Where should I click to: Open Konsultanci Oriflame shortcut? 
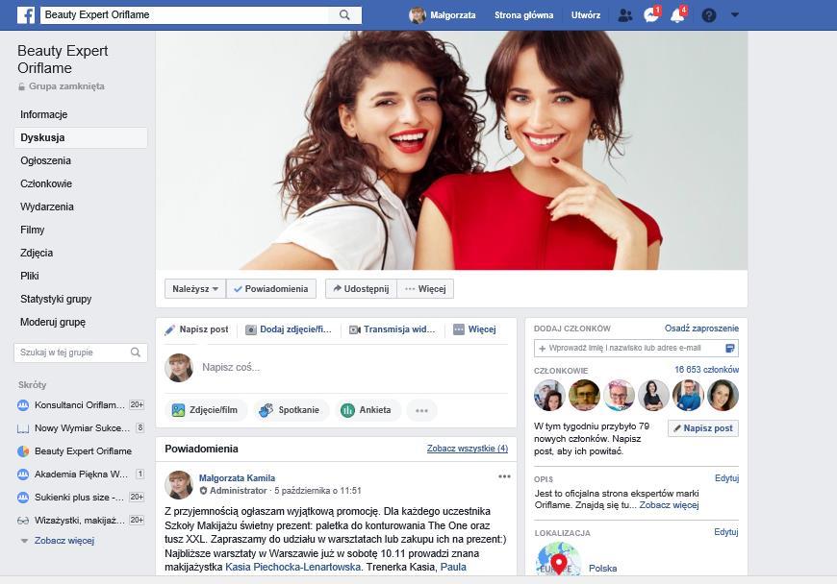[x=80, y=405]
